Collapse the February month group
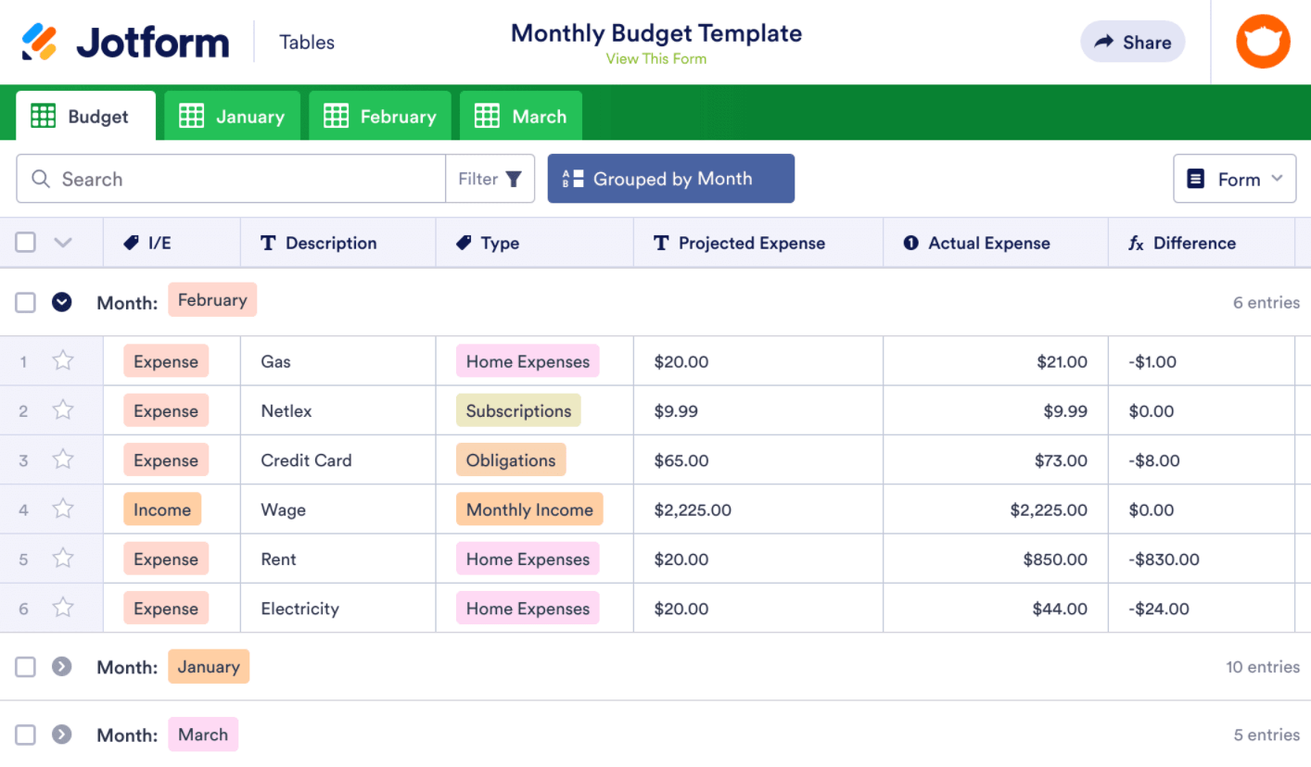Image resolution: width=1311 pixels, height=767 pixels. [x=62, y=302]
